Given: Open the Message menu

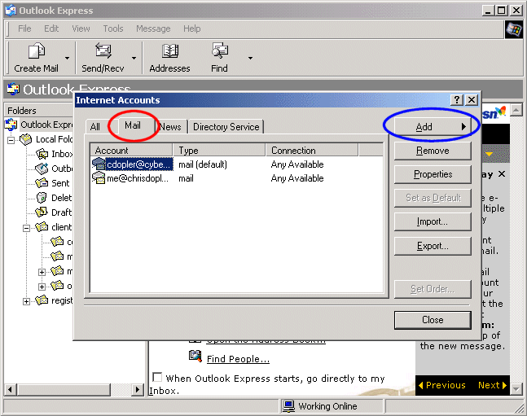Looking at the screenshot, I should [x=153, y=28].
